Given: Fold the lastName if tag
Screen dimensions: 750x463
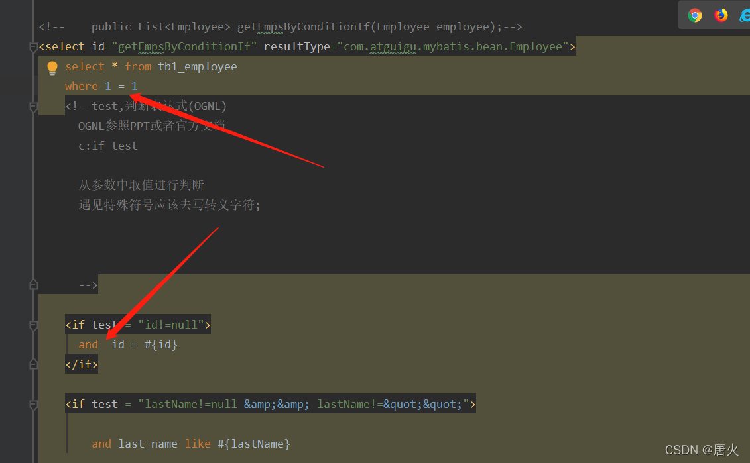Looking at the screenshot, I should [x=33, y=404].
